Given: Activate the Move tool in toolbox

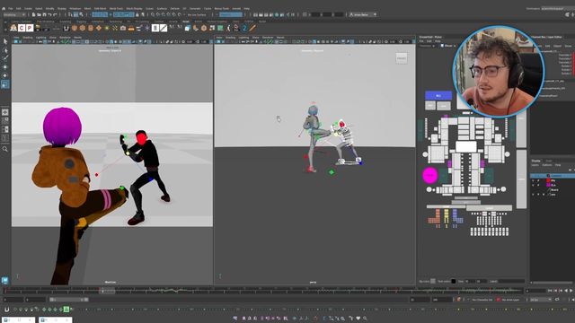Looking at the screenshot, I should point(5,67).
